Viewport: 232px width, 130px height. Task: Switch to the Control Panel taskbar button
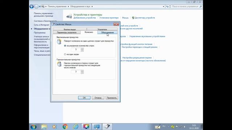[97, 127]
